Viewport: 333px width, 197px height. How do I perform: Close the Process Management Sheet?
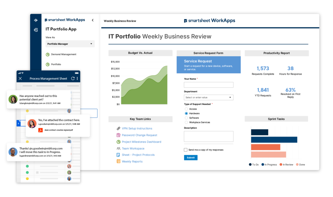(20, 79)
